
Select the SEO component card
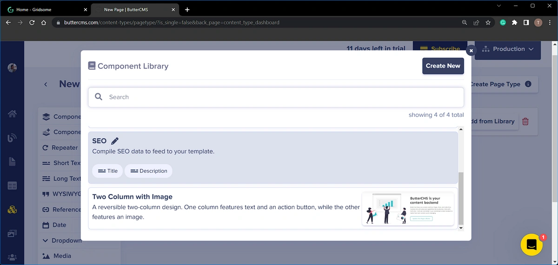(x=273, y=157)
